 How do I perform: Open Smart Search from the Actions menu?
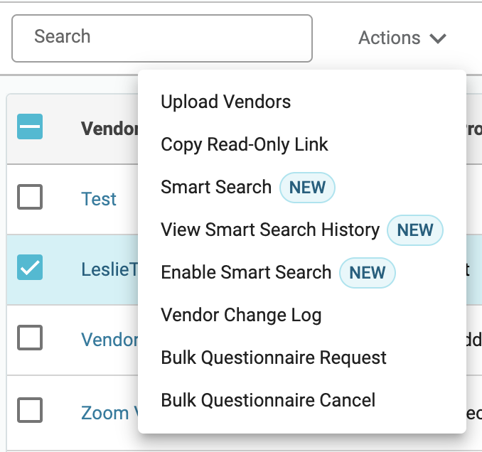[x=216, y=187]
